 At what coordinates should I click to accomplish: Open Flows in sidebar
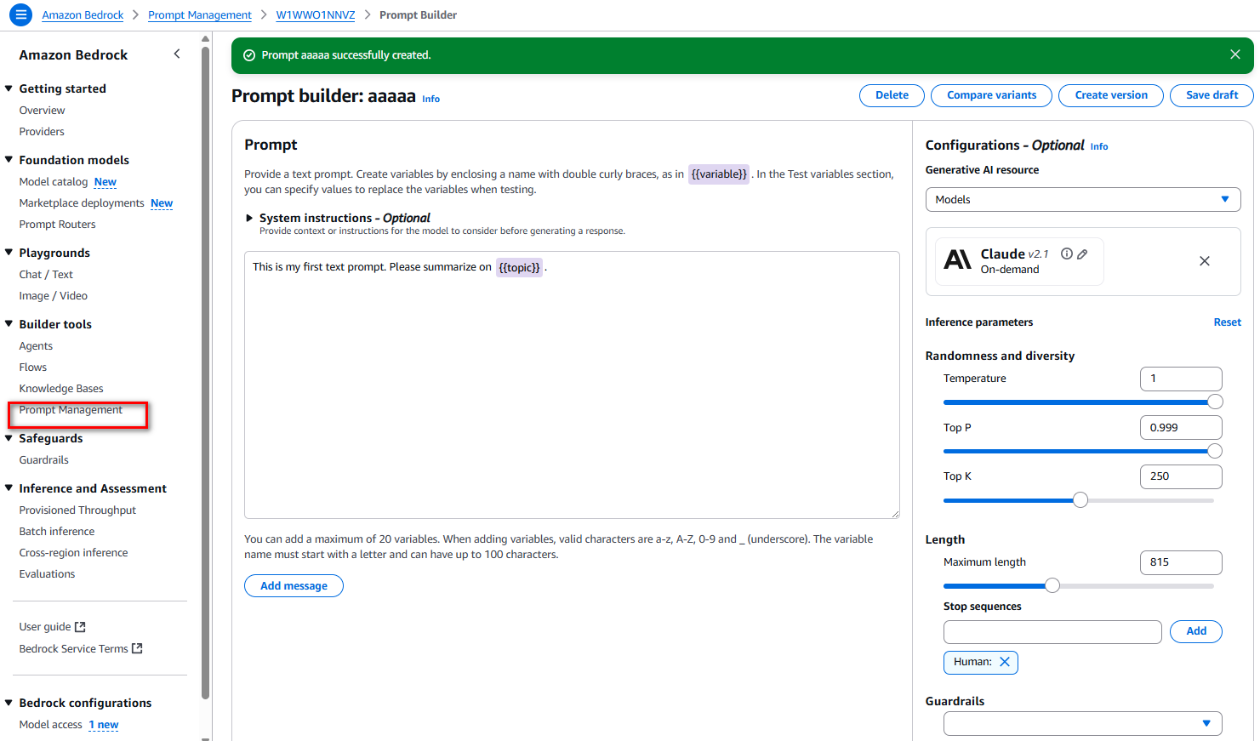tap(33, 368)
